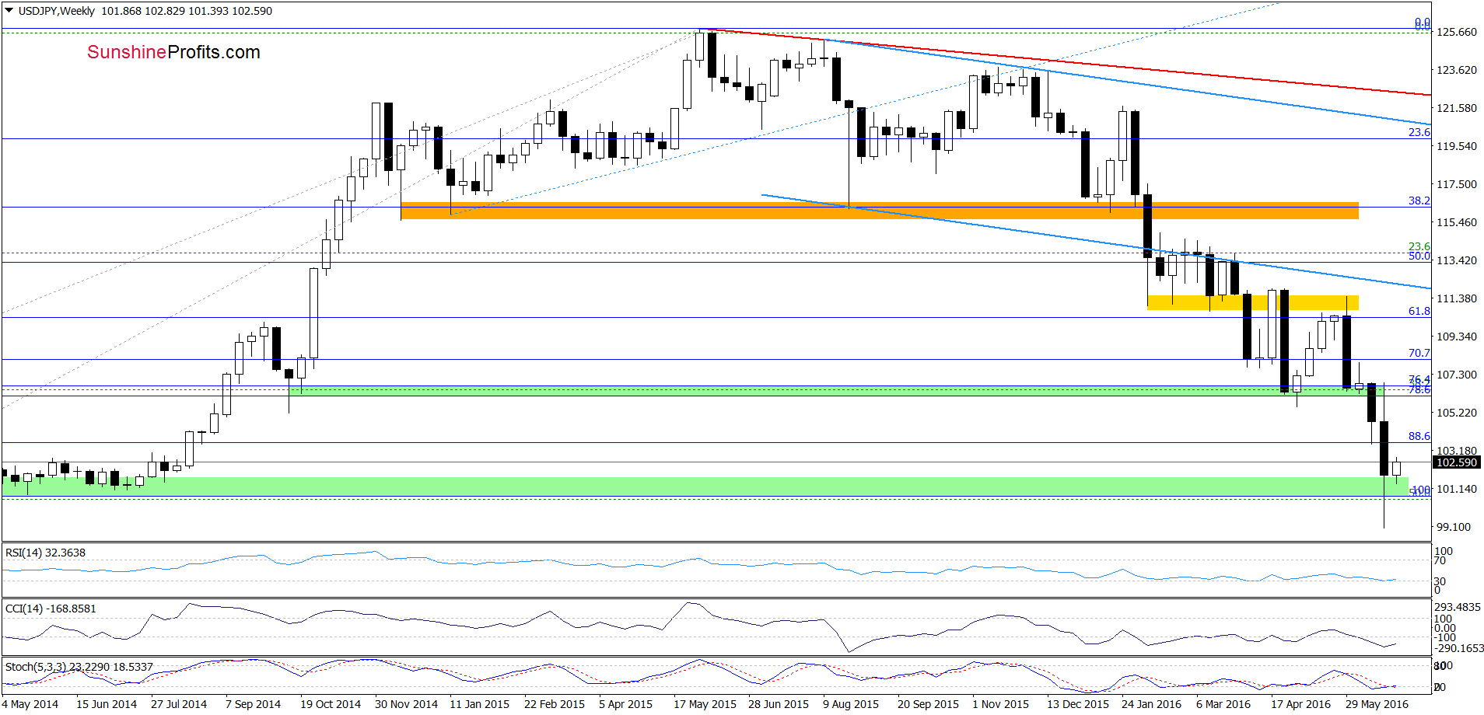Viewport: 1484px width, 715px height.
Task: Click the 70.7 Fibonacci level label
Action: (x=1419, y=353)
